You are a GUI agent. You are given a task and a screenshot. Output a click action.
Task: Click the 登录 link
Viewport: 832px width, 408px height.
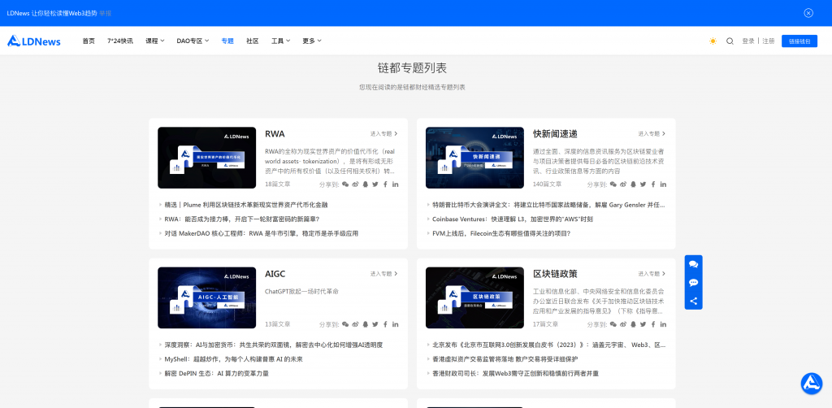[748, 41]
